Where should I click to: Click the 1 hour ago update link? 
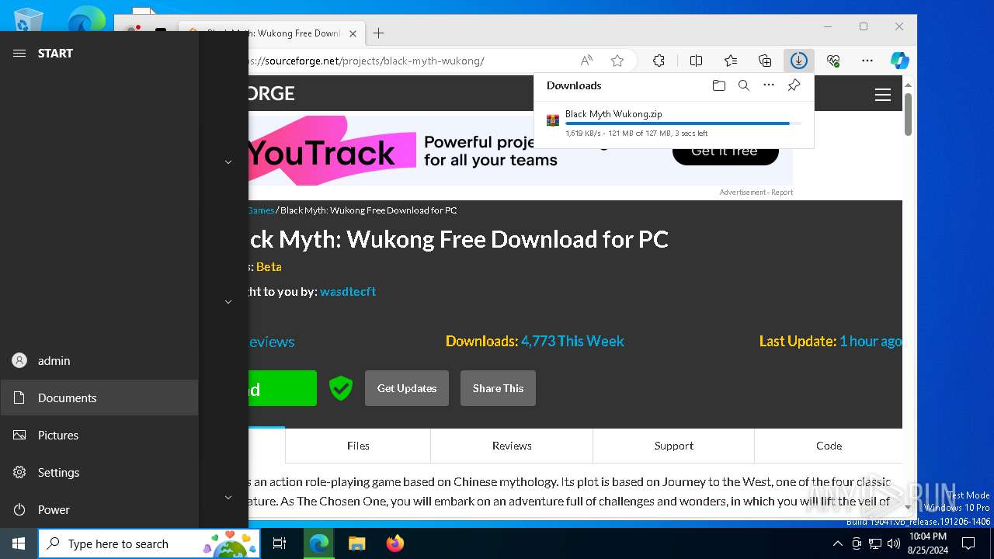(x=871, y=341)
